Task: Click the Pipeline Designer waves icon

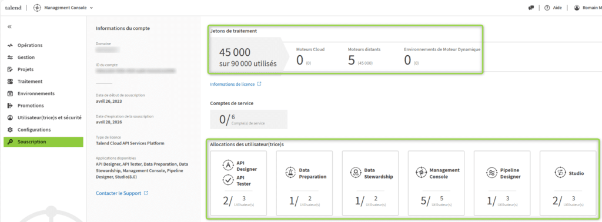Action: click(492, 173)
